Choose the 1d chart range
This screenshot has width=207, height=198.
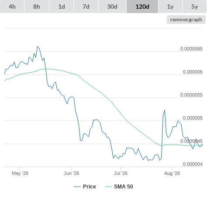(x=62, y=7)
